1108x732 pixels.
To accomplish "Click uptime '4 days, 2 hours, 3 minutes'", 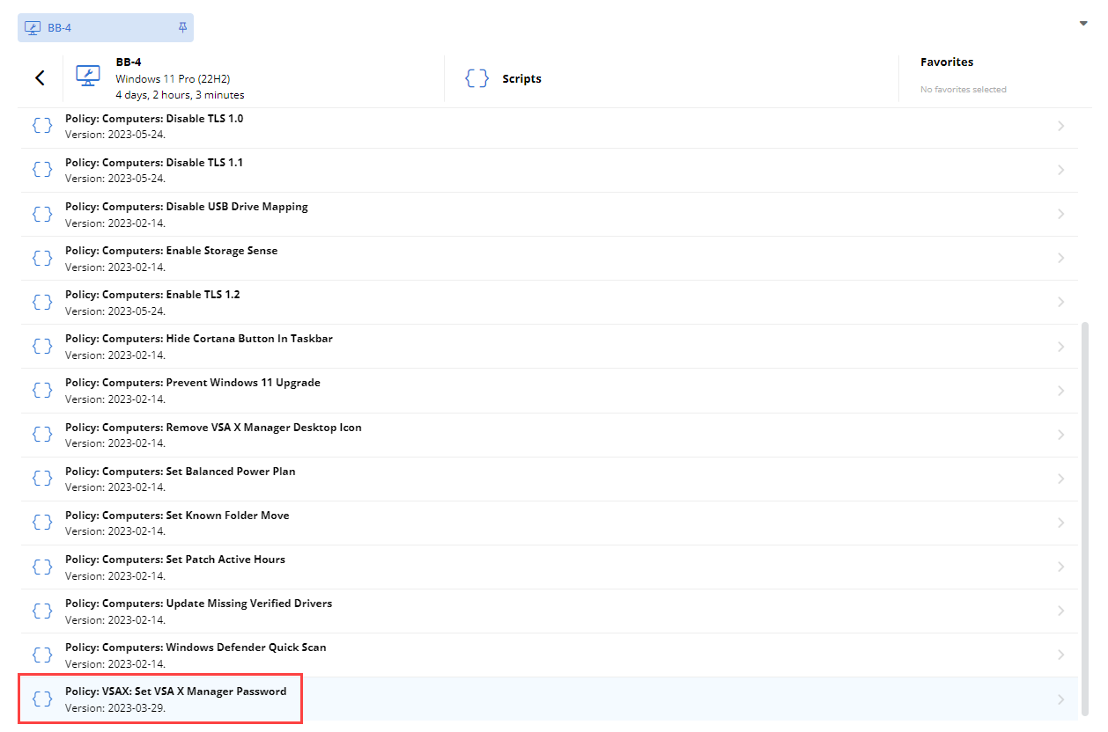I will pos(180,95).
